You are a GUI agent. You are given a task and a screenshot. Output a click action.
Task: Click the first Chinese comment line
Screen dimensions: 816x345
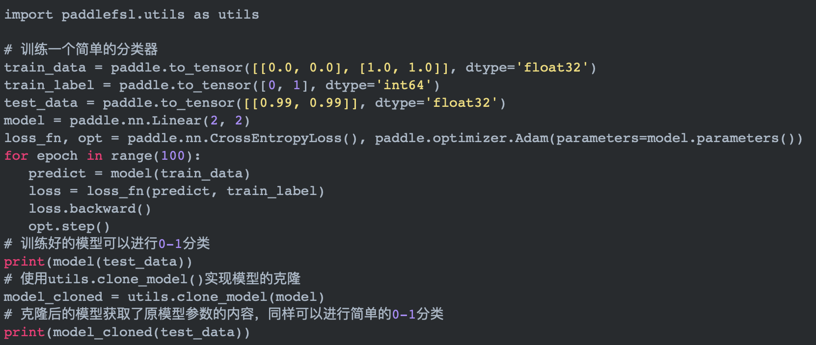(81, 49)
